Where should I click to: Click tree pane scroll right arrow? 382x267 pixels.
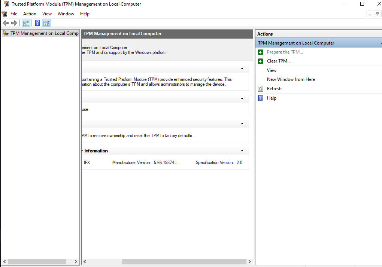[x=76, y=261]
